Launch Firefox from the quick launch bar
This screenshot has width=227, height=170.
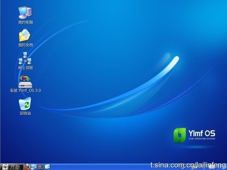coord(27,167)
